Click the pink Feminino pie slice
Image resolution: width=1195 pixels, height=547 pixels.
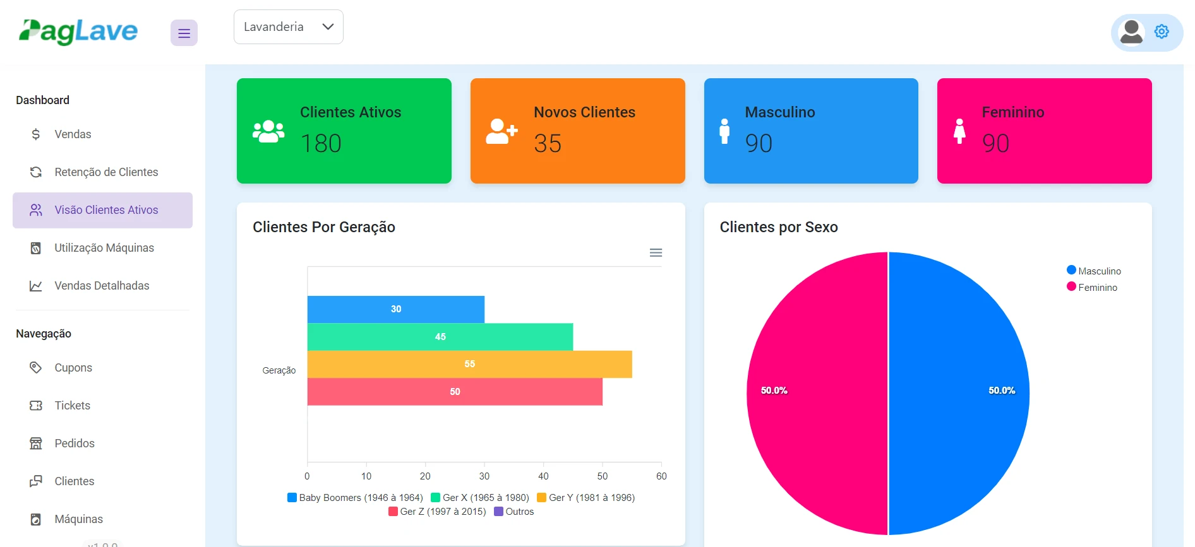click(817, 394)
